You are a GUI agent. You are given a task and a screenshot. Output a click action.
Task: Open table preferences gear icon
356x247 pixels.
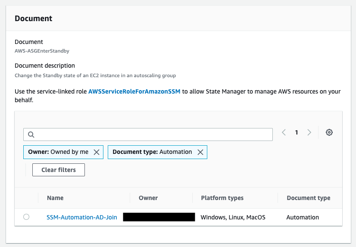pos(329,133)
